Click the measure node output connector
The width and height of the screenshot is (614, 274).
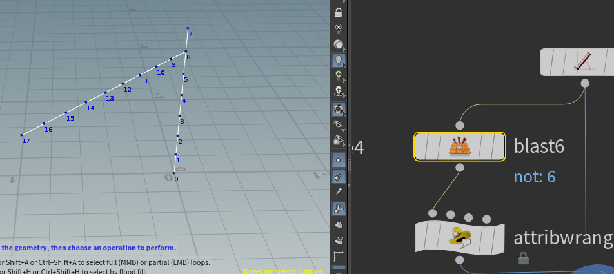(x=584, y=83)
